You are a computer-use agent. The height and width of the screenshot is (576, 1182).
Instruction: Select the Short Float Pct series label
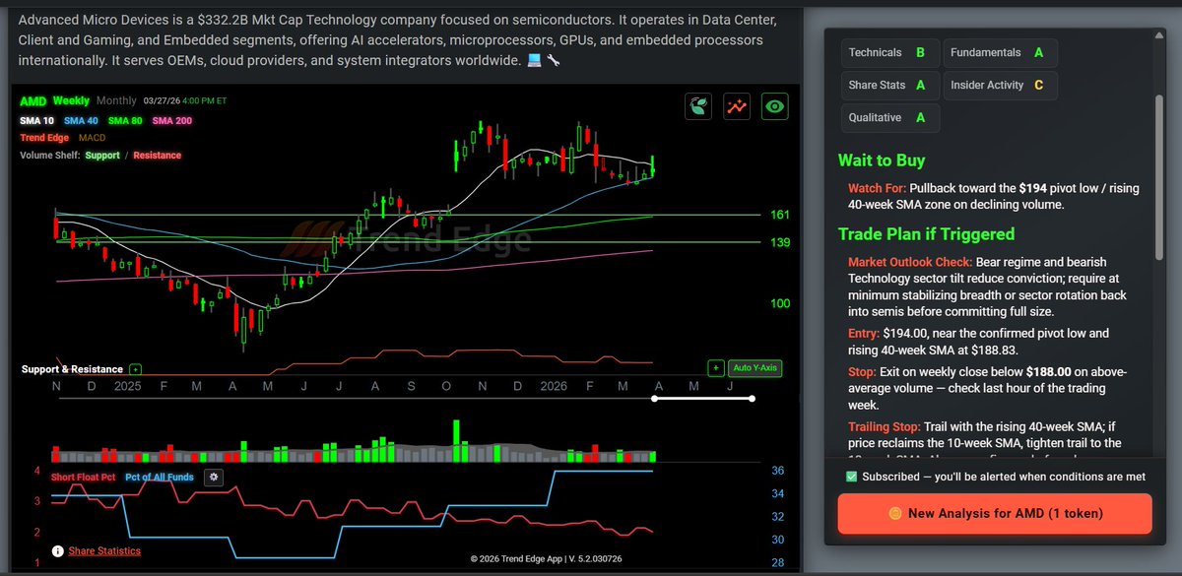[83, 477]
